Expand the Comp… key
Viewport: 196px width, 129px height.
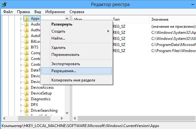[21, 53]
